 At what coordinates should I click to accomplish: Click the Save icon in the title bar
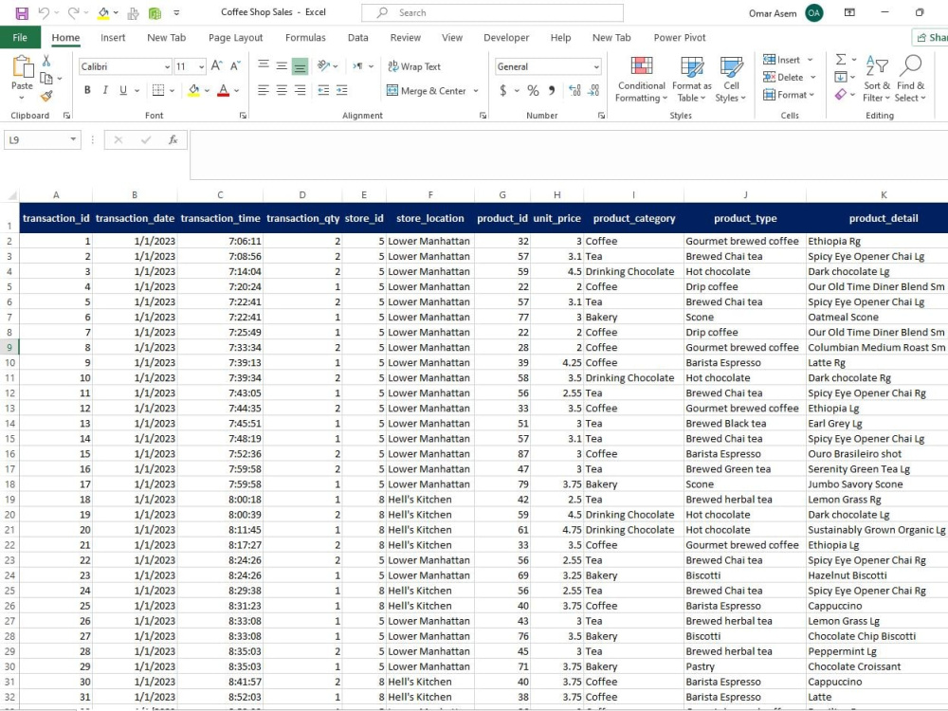point(22,12)
